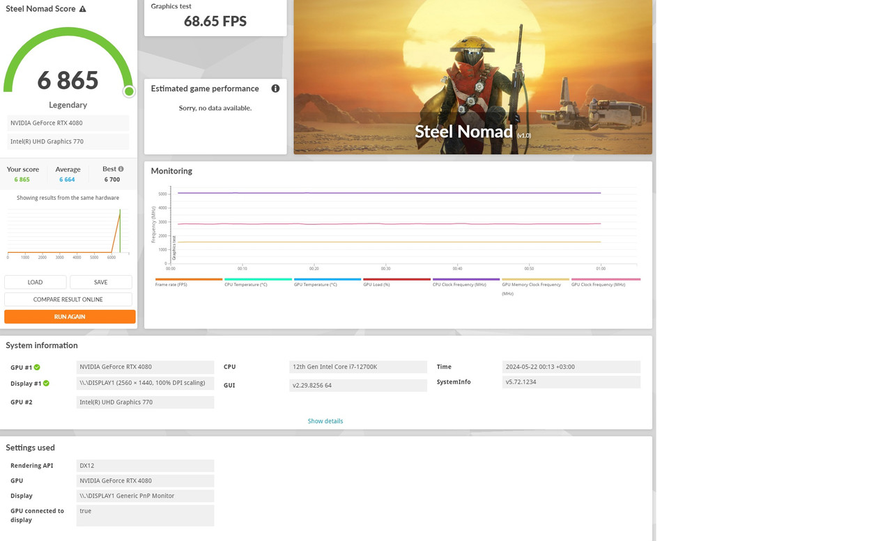The height and width of the screenshot is (541, 892).
Task: Click the Monitoring section heading
Action: 171,171
